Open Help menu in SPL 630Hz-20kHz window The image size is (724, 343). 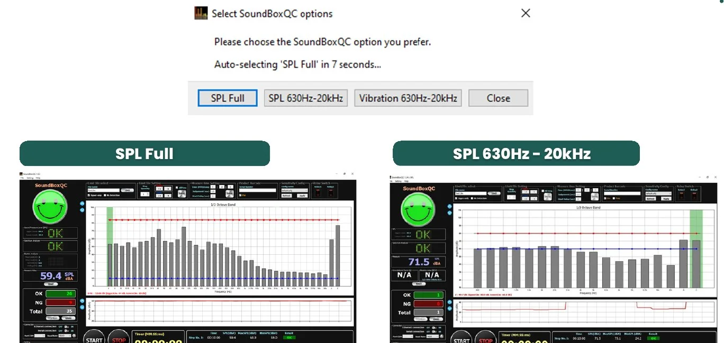tap(406, 181)
